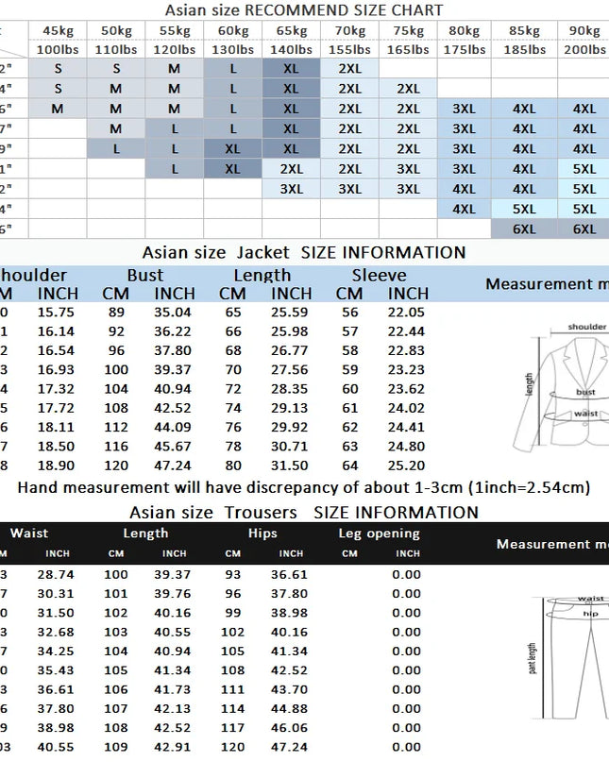Click the trousers length value 39.76
The width and height of the screenshot is (609, 762).
point(173,594)
